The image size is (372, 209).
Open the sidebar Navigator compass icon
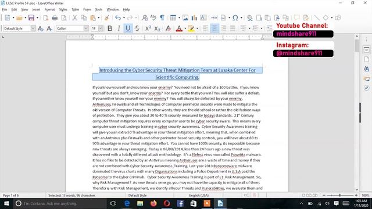tap(366, 88)
